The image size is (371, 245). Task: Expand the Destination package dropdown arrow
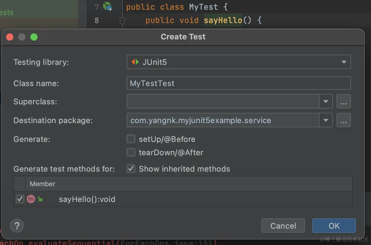pyautogui.click(x=326, y=120)
